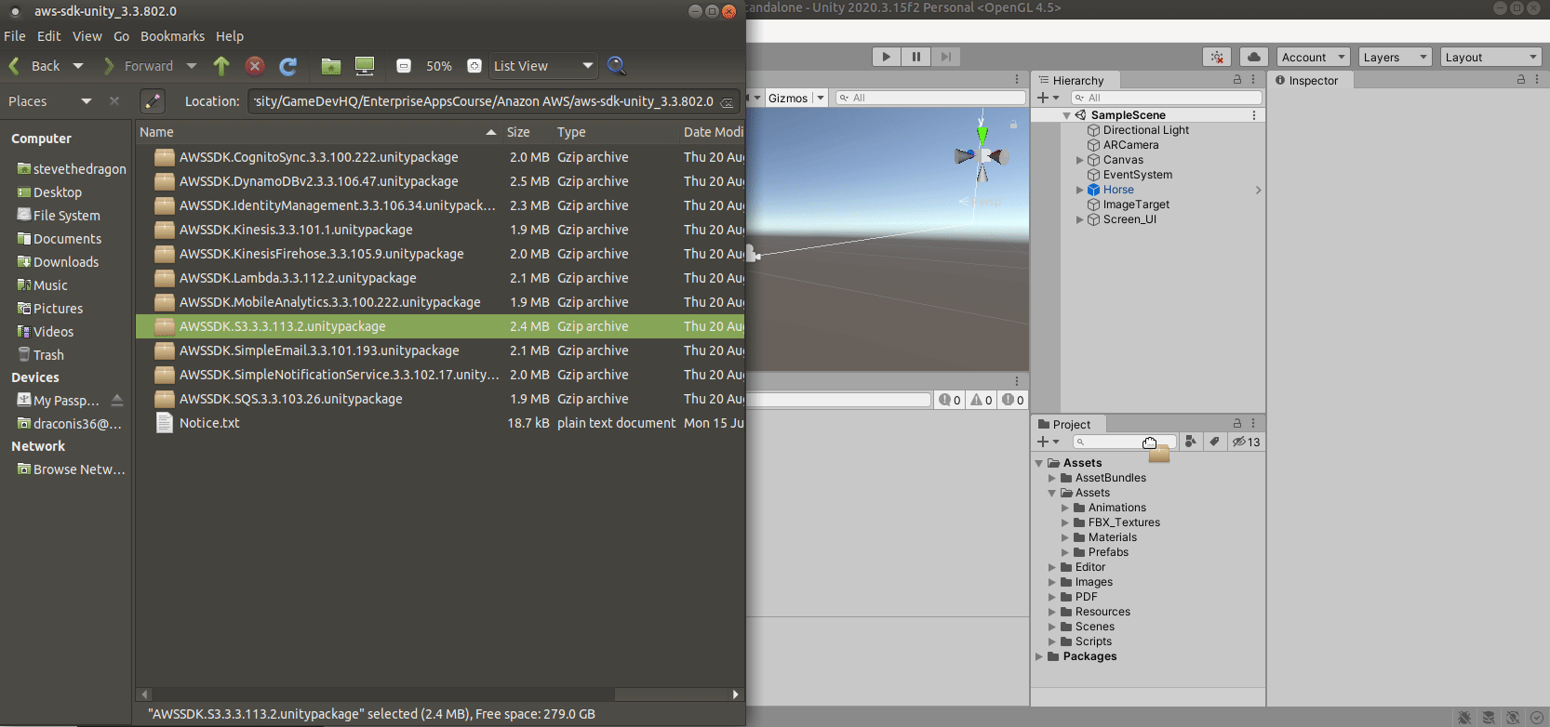Stop loading in the file manager
1550x727 pixels.
pos(255,66)
